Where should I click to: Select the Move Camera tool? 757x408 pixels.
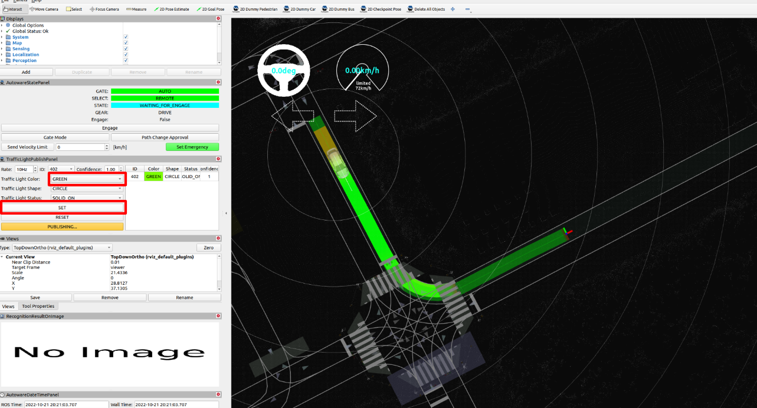coord(44,9)
